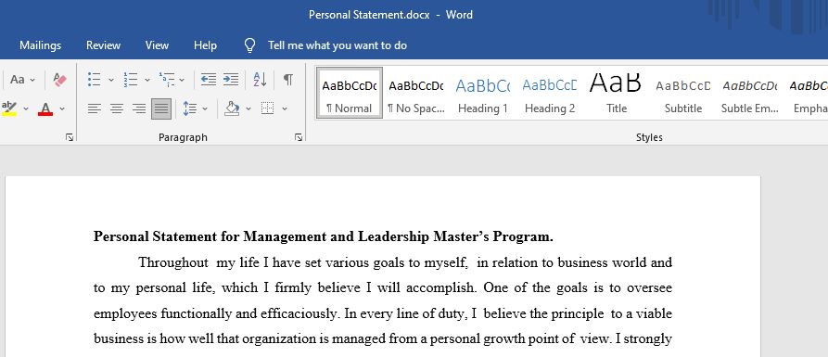828x357 pixels.
Task: Click the Numbering list icon
Action: point(130,80)
